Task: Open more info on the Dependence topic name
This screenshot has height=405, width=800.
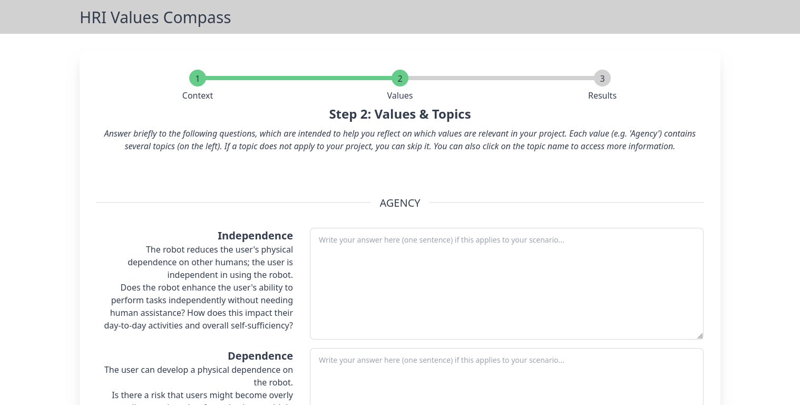Action: (260, 356)
